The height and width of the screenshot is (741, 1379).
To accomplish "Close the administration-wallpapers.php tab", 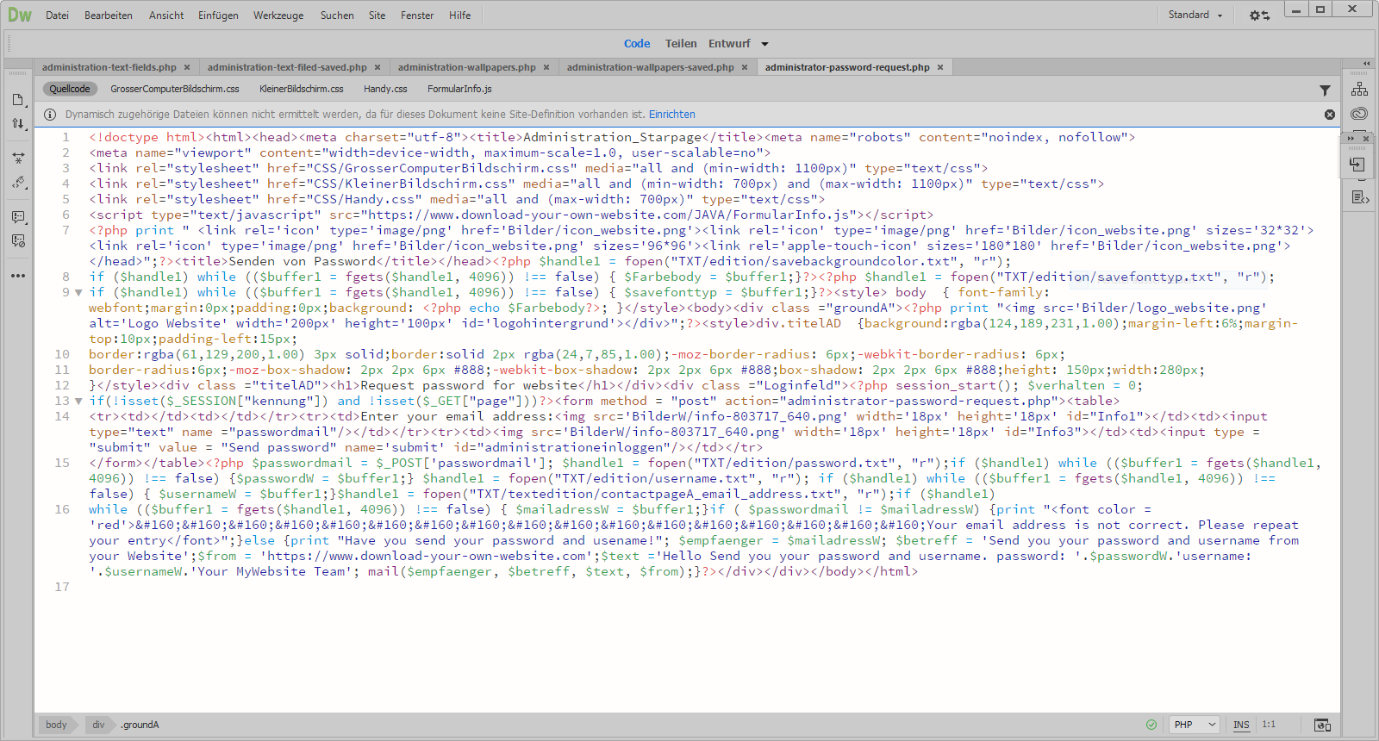I will pyautogui.click(x=546, y=67).
